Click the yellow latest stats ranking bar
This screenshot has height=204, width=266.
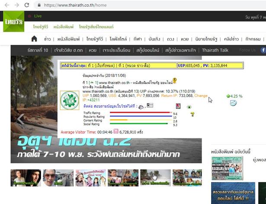pos(119,66)
